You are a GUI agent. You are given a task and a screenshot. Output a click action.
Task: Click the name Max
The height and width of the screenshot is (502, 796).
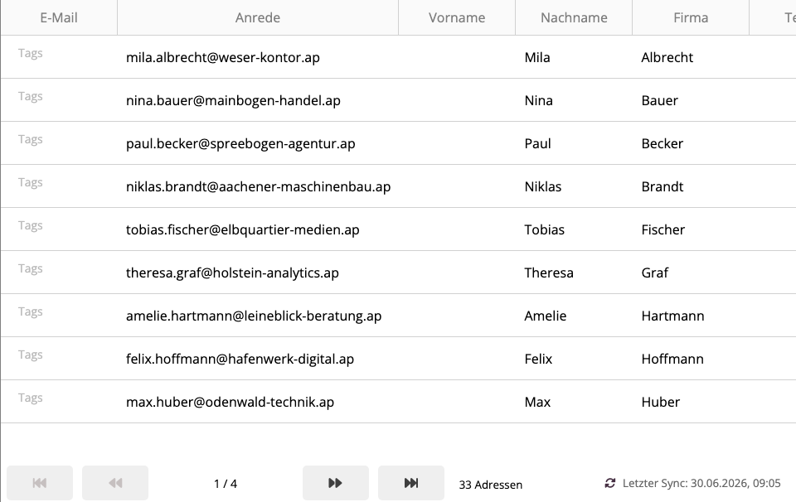(537, 402)
